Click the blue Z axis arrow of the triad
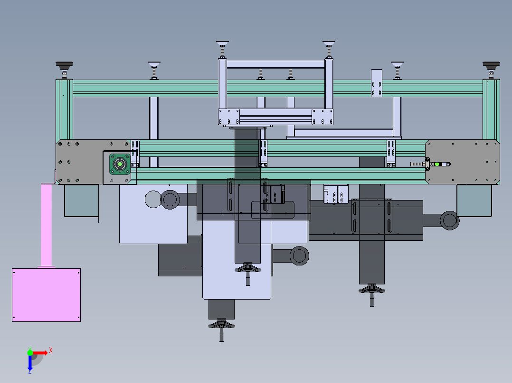 (x=30, y=363)
